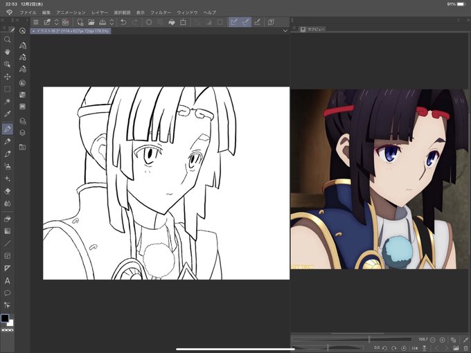The width and height of the screenshot is (471, 353).
Task: Open the 編集 menu
Action: [x=46, y=12]
